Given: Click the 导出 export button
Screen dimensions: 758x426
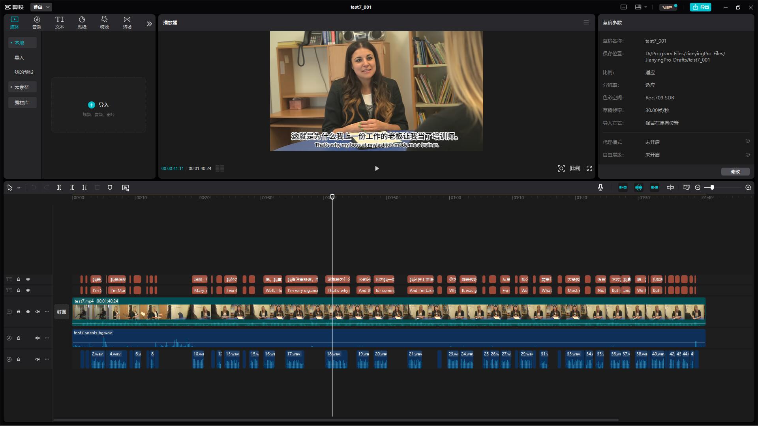Looking at the screenshot, I should [700, 7].
